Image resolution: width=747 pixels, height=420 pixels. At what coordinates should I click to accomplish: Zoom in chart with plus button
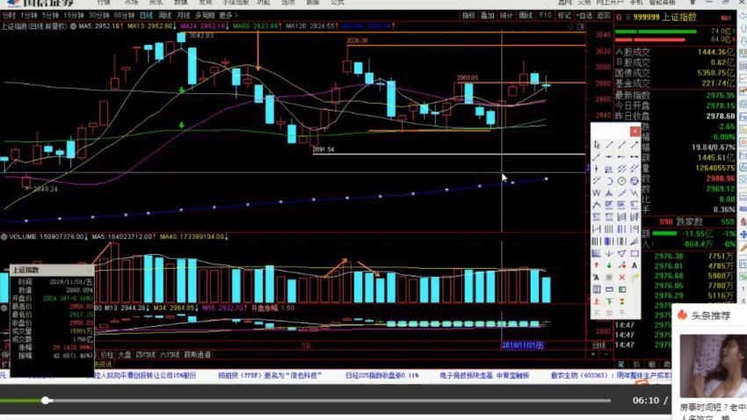click(x=593, y=354)
